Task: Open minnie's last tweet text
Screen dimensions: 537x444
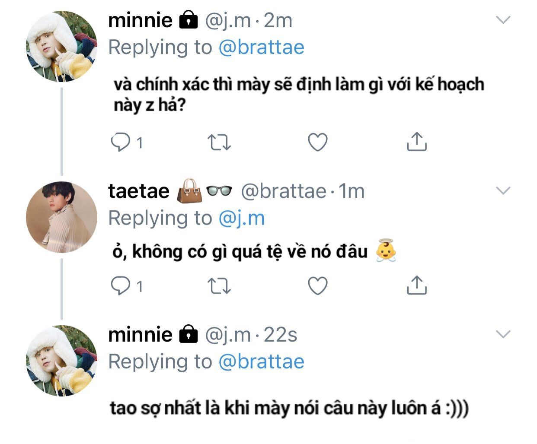Action: 289,408
